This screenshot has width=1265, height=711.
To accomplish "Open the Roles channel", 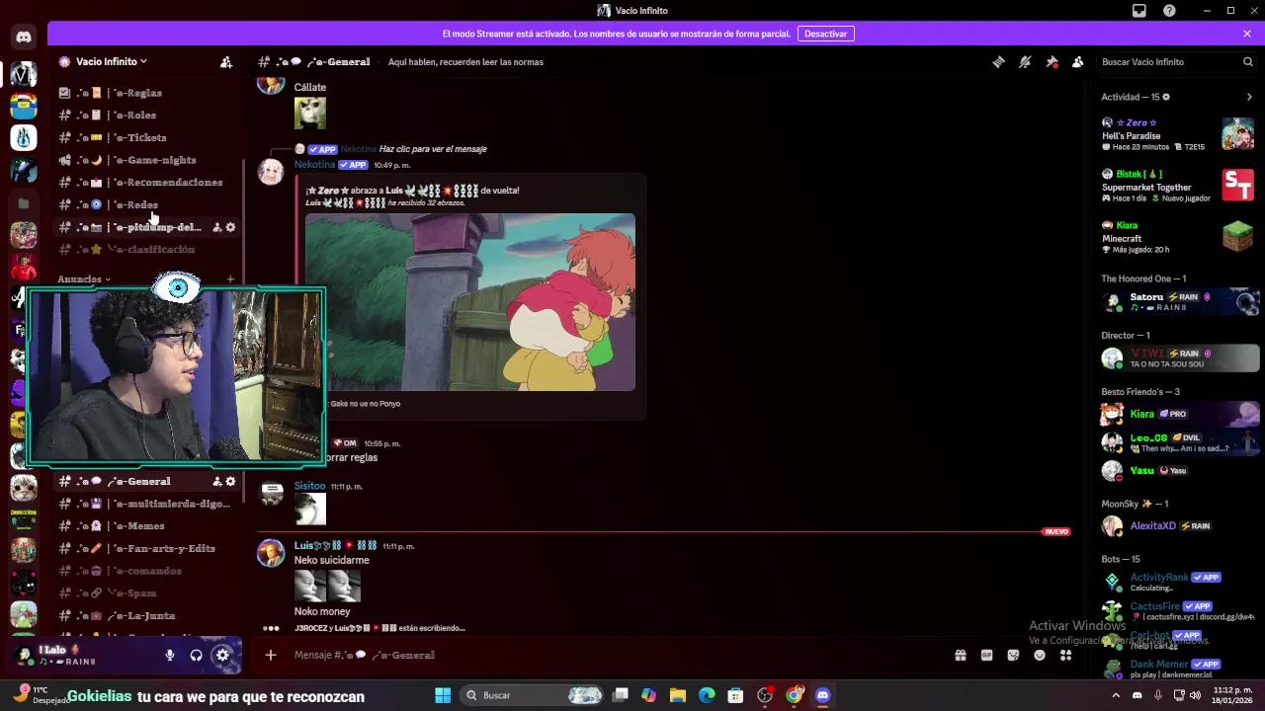I will pos(146,116).
